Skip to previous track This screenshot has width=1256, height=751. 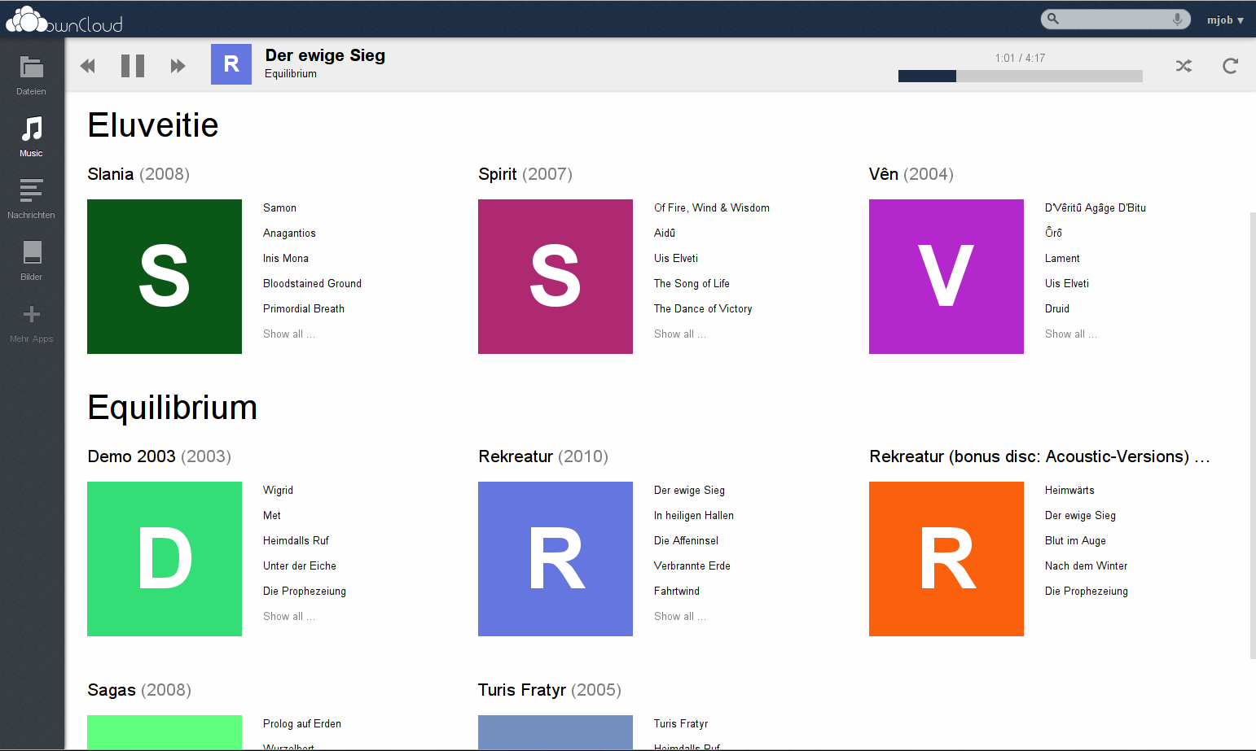tap(88, 66)
